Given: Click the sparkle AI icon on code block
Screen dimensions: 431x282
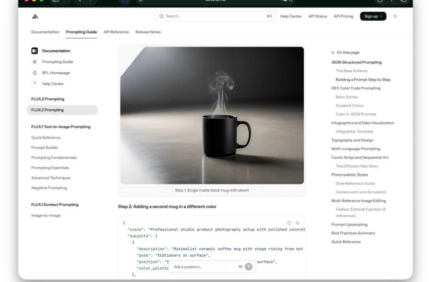Looking at the screenshot, I should point(297,223).
